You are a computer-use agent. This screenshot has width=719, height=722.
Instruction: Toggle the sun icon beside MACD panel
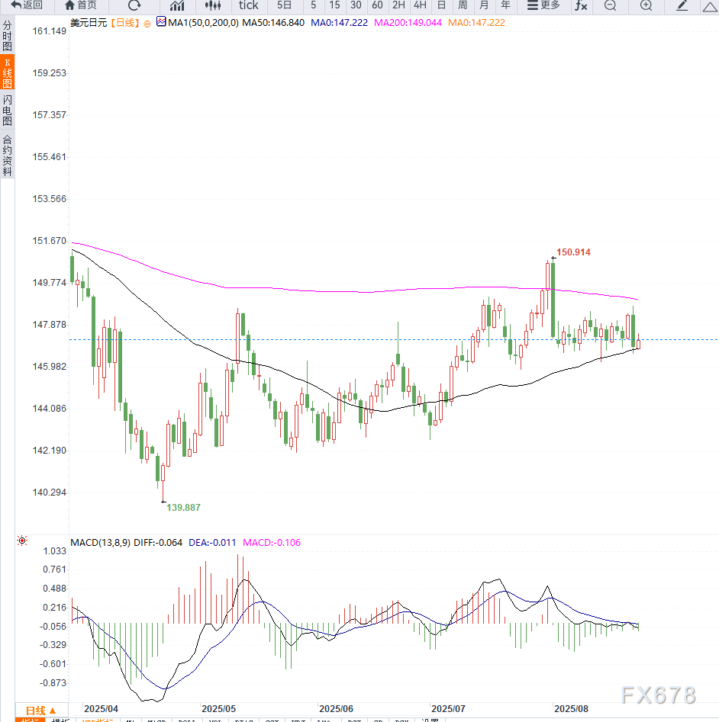22,541
